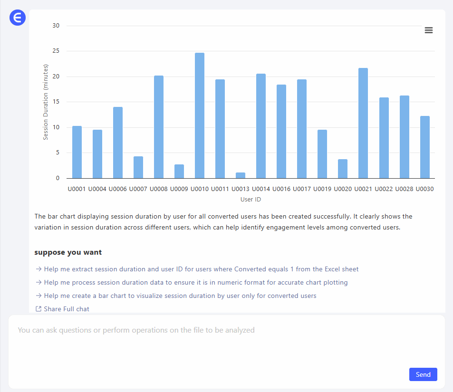This screenshot has height=392, width=453.
Task: Click the Send button
Action: (423, 374)
